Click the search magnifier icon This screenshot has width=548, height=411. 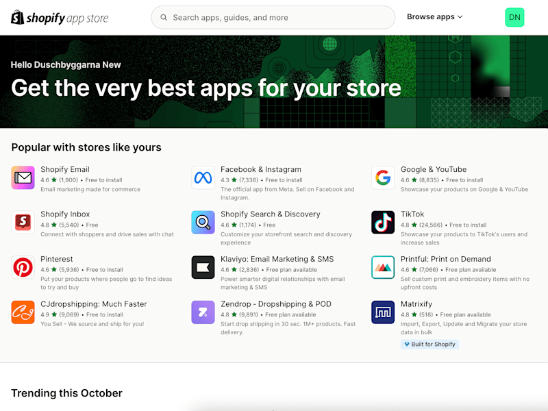point(164,18)
